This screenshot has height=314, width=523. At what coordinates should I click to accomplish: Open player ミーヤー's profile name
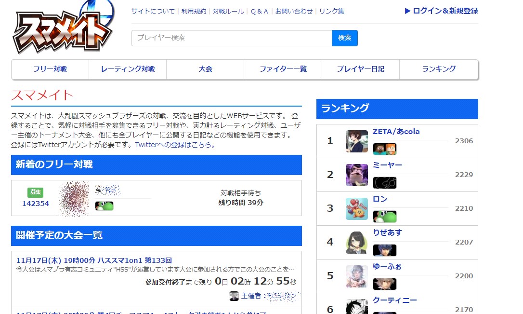click(x=387, y=165)
